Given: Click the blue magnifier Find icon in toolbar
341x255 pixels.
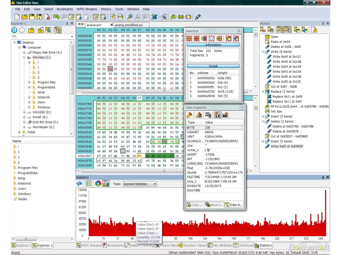Looking at the screenshot, I should pyautogui.click(x=130, y=17).
